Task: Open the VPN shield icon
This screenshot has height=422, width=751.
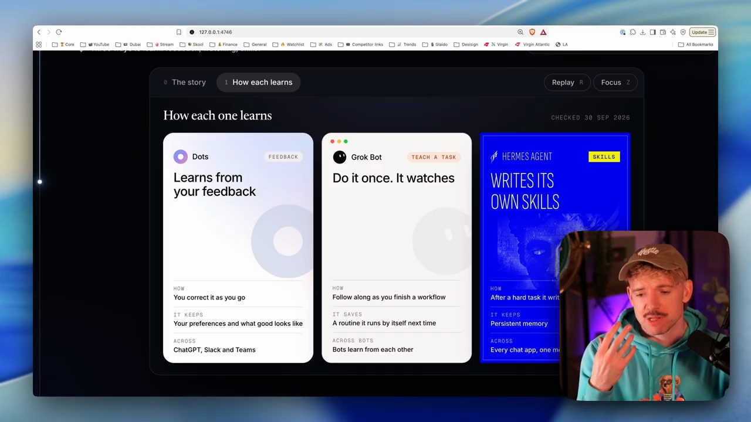Action: [x=683, y=32]
